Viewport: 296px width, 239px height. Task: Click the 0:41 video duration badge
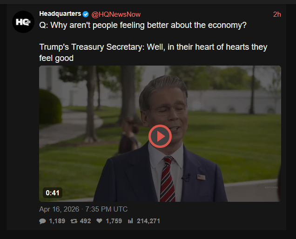click(x=53, y=193)
